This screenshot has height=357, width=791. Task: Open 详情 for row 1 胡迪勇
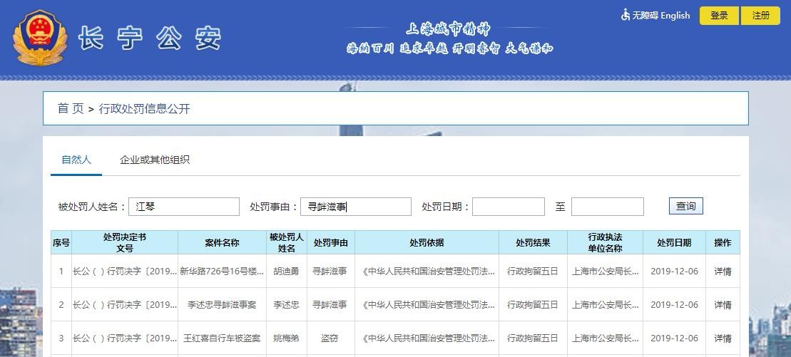(x=723, y=271)
